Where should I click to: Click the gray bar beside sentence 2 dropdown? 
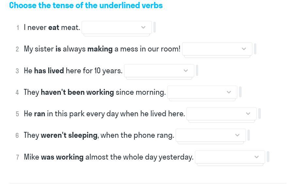255,49
